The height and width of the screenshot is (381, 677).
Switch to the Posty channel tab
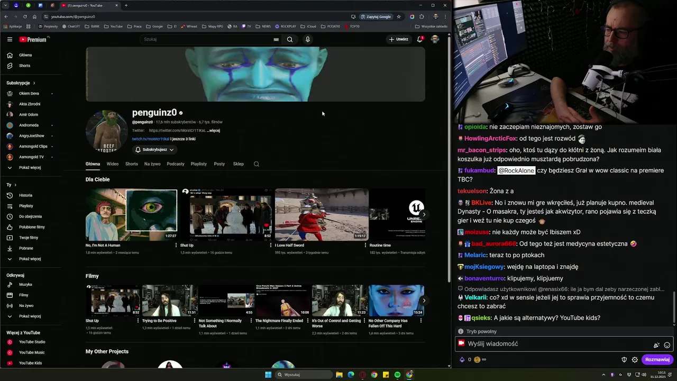point(219,164)
